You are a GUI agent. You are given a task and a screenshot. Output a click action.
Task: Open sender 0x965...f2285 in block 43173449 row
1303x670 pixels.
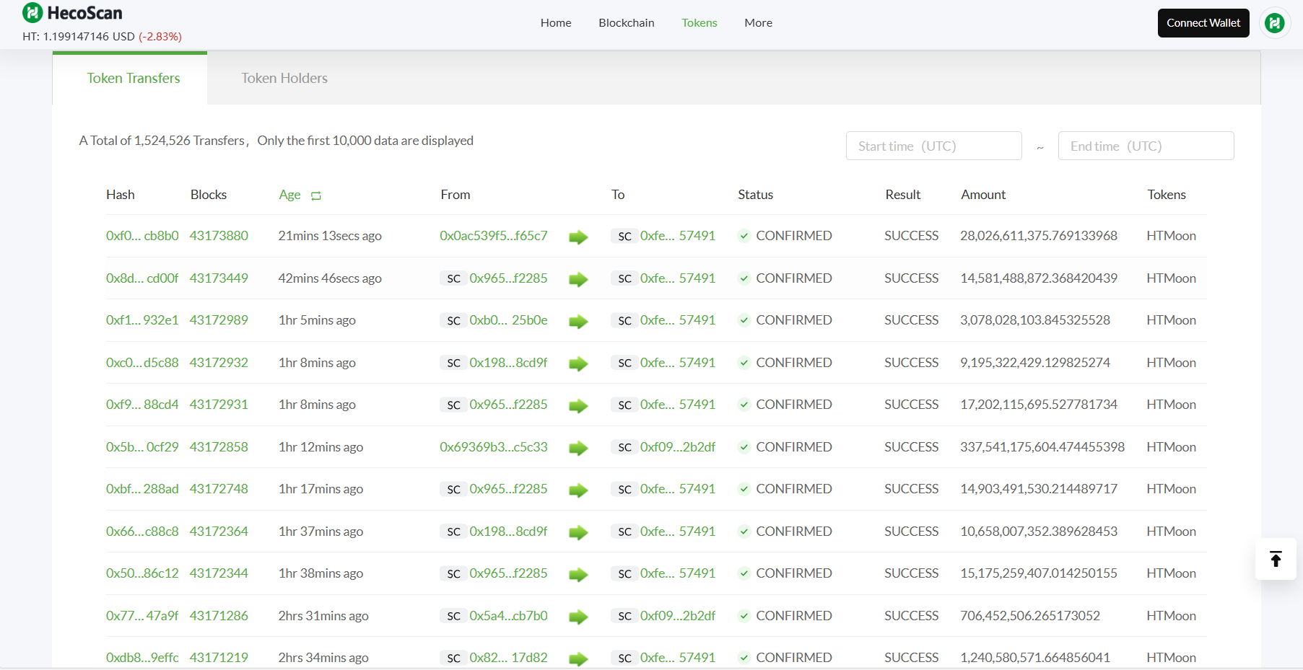pyautogui.click(x=508, y=278)
